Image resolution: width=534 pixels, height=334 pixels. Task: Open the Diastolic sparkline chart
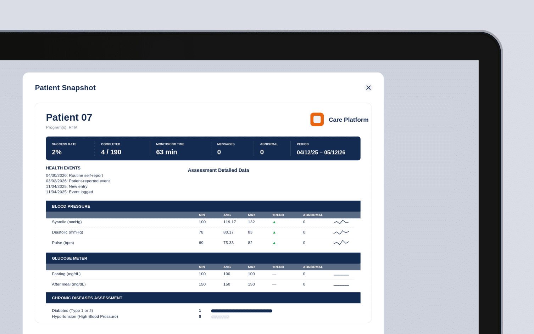point(341,232)
